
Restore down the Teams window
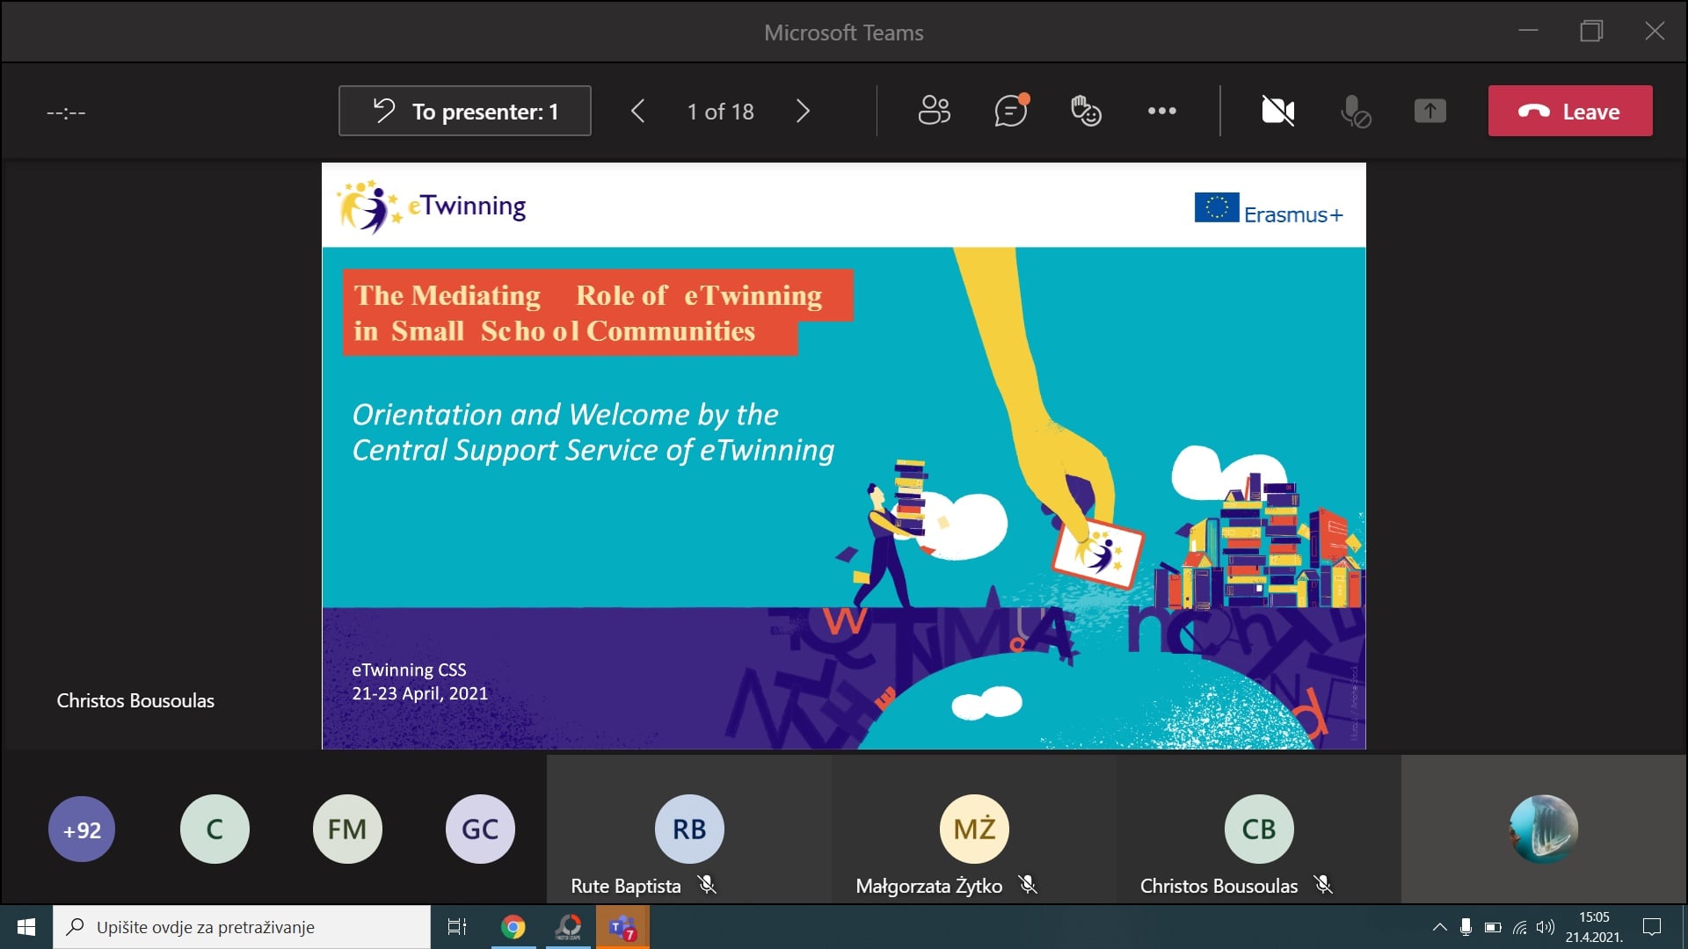pyautogui.click(x=1591, y=31)
